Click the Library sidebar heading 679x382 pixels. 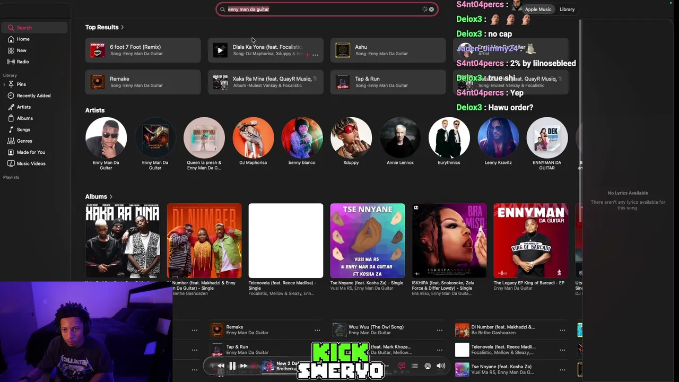10,75
